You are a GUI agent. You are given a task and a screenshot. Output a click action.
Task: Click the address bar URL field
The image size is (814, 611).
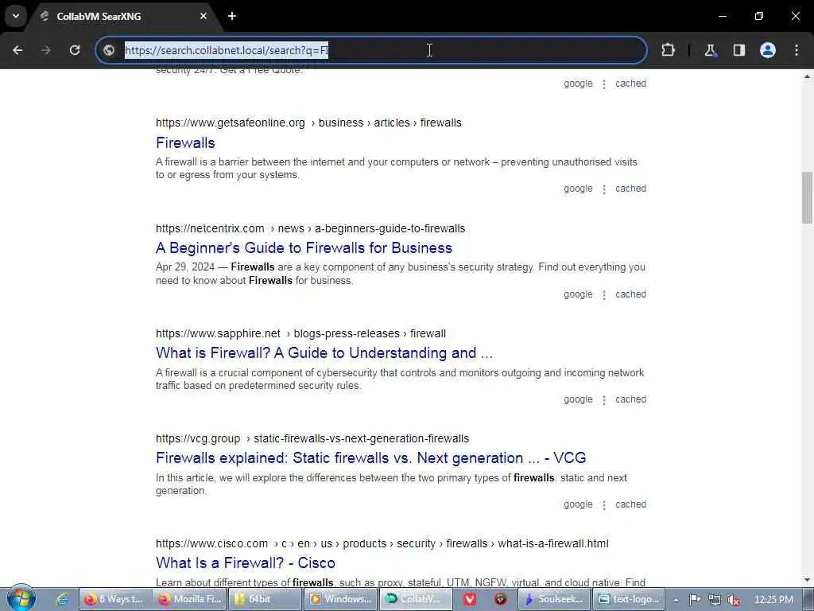point(371,50)
